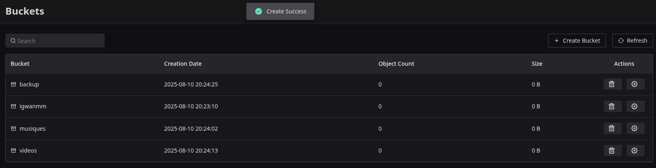Open settings for backup bucket

pos(635,84)
